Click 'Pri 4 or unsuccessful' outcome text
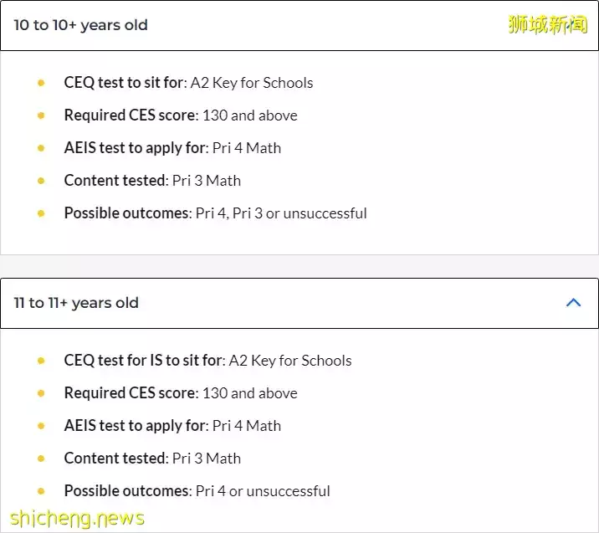This screenshot has height=533, width=599. click(263, 491)
